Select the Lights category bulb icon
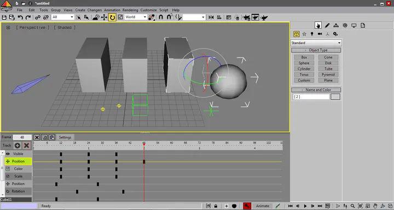 click(x=312, y=34)
